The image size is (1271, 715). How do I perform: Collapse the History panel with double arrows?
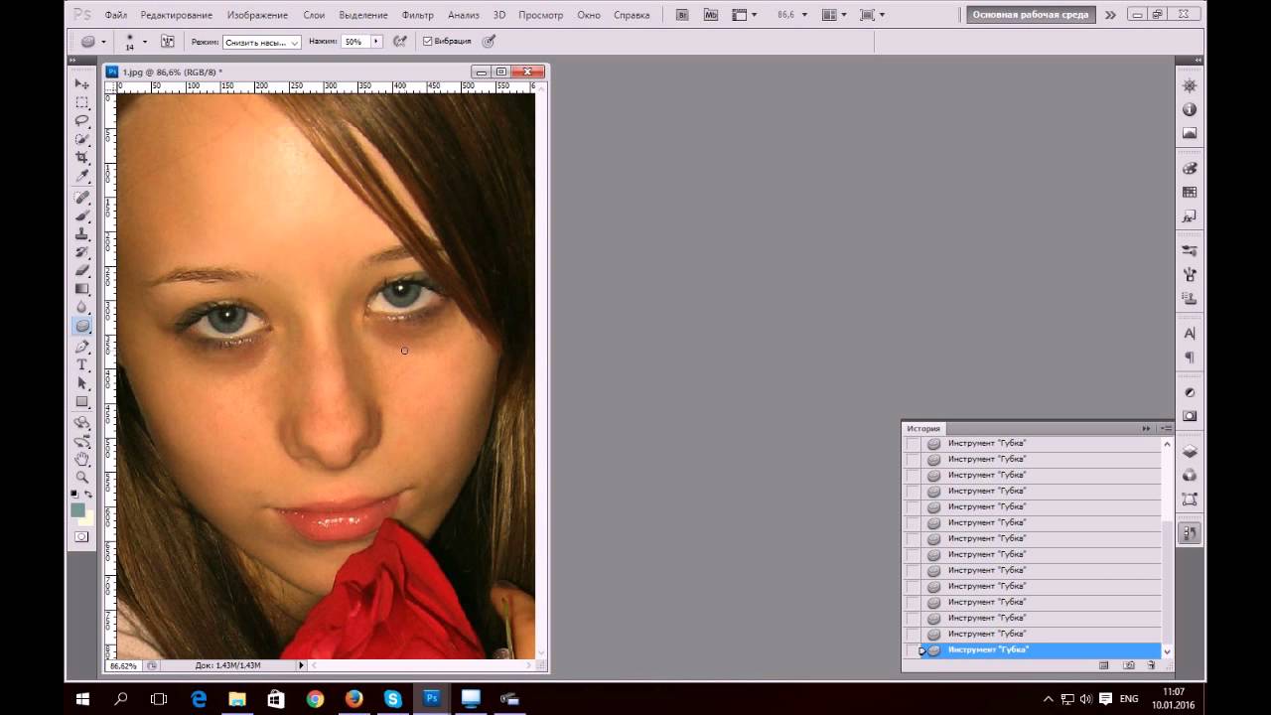1146,428
